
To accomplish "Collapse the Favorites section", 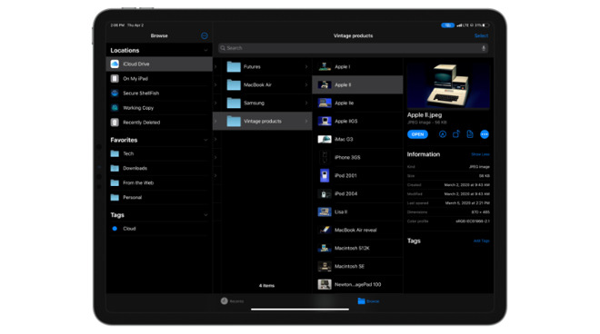I will click(x=205, y=140).
